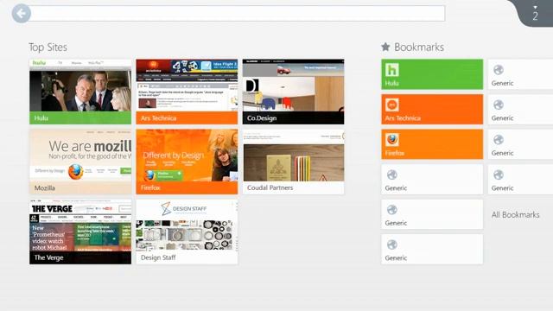The image size is (553, 311).
Task: Open the Generic bookmark beside the Ars Technica bookmark
Action: coord(520,109)
